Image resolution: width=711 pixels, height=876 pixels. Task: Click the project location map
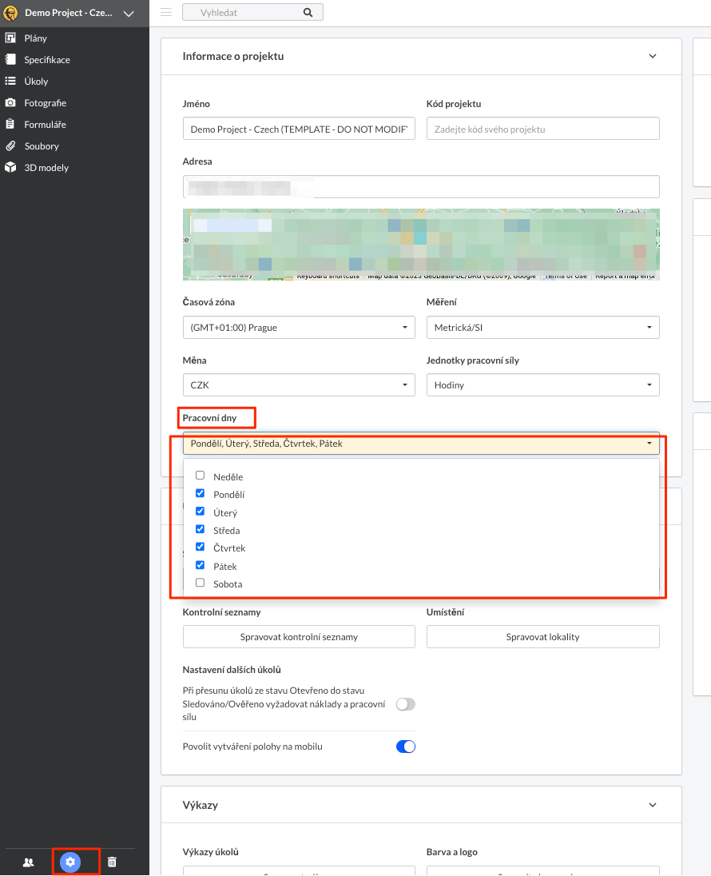tap(421, 245)
